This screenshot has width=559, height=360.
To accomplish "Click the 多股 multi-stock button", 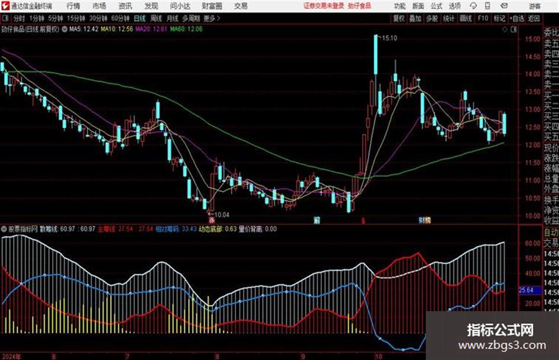I will 432,18.
